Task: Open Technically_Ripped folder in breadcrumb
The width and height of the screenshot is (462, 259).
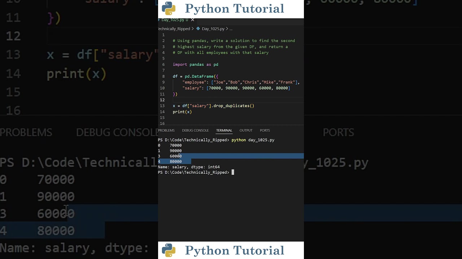Action: (x=174, y=29)
